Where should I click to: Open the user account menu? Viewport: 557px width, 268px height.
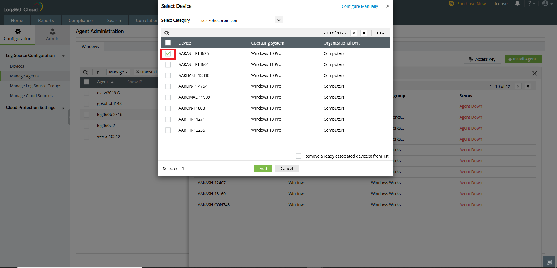coord(547,3)
